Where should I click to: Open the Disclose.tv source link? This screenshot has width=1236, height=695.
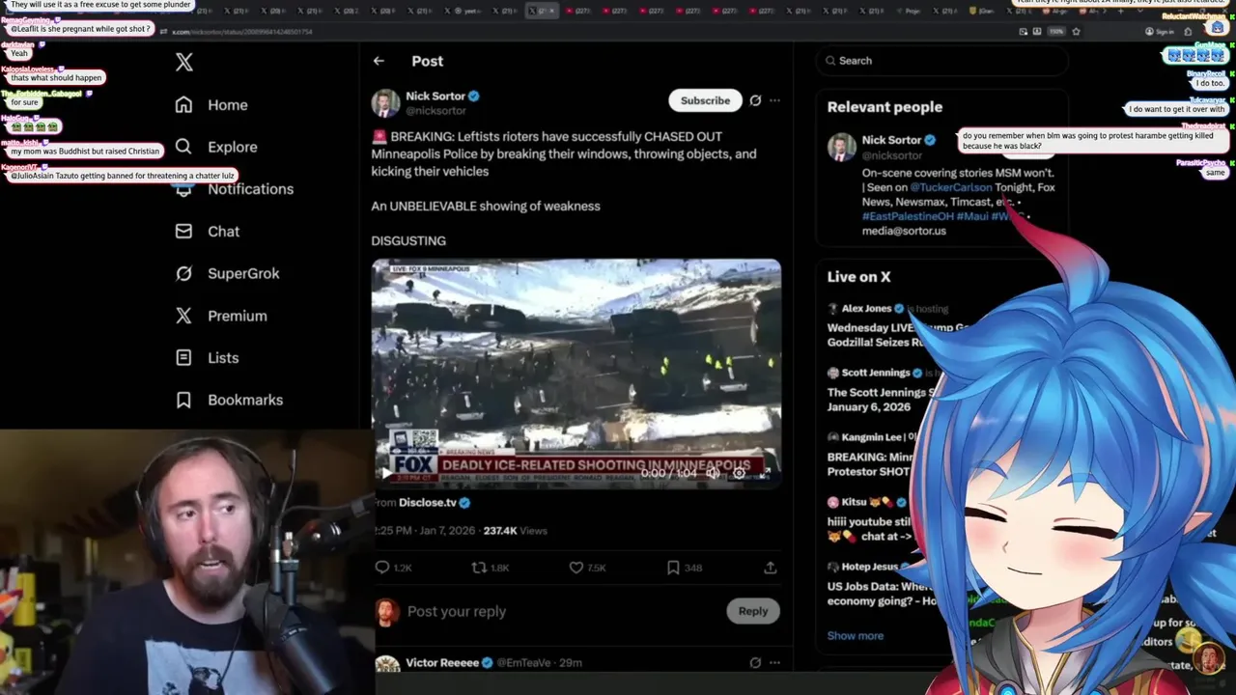[428, 503]
